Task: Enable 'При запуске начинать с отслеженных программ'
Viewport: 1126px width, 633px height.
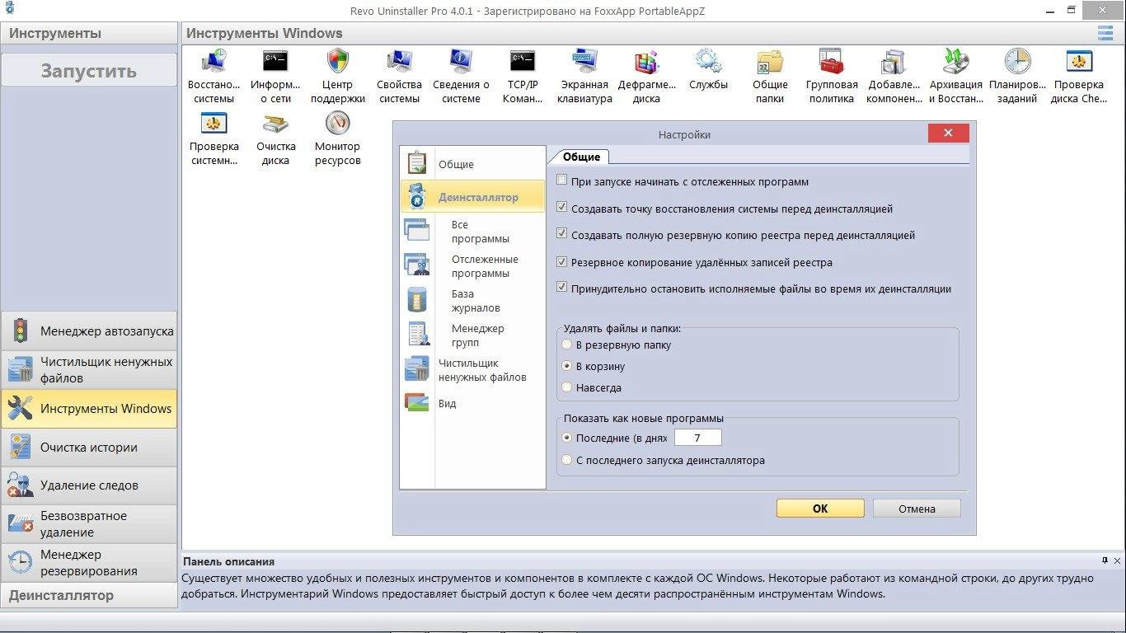Action: (x=562, y=181)
